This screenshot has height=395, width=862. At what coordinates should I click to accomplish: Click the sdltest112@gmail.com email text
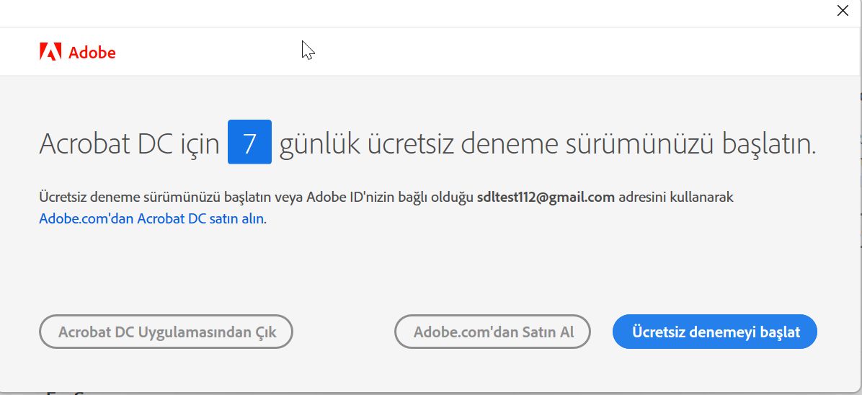(x=546, y=197)
